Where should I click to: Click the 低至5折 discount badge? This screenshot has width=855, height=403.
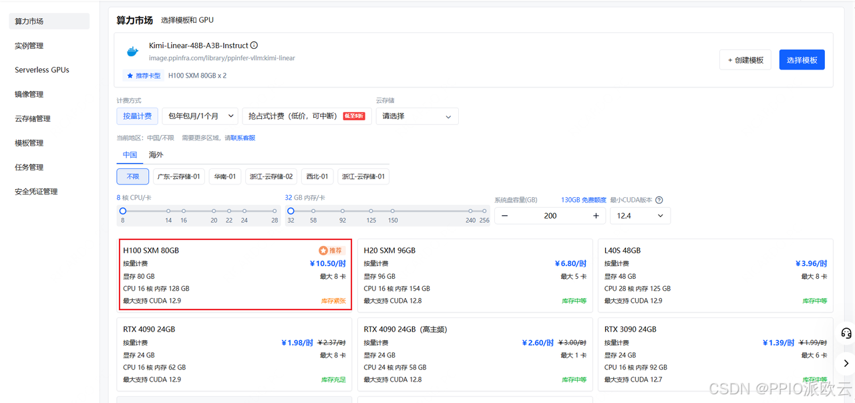tap(354, 116)
